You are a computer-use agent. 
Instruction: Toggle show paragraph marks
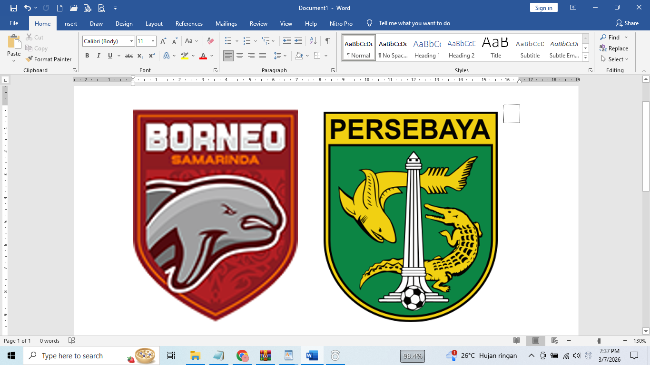[x=328, y=41]
